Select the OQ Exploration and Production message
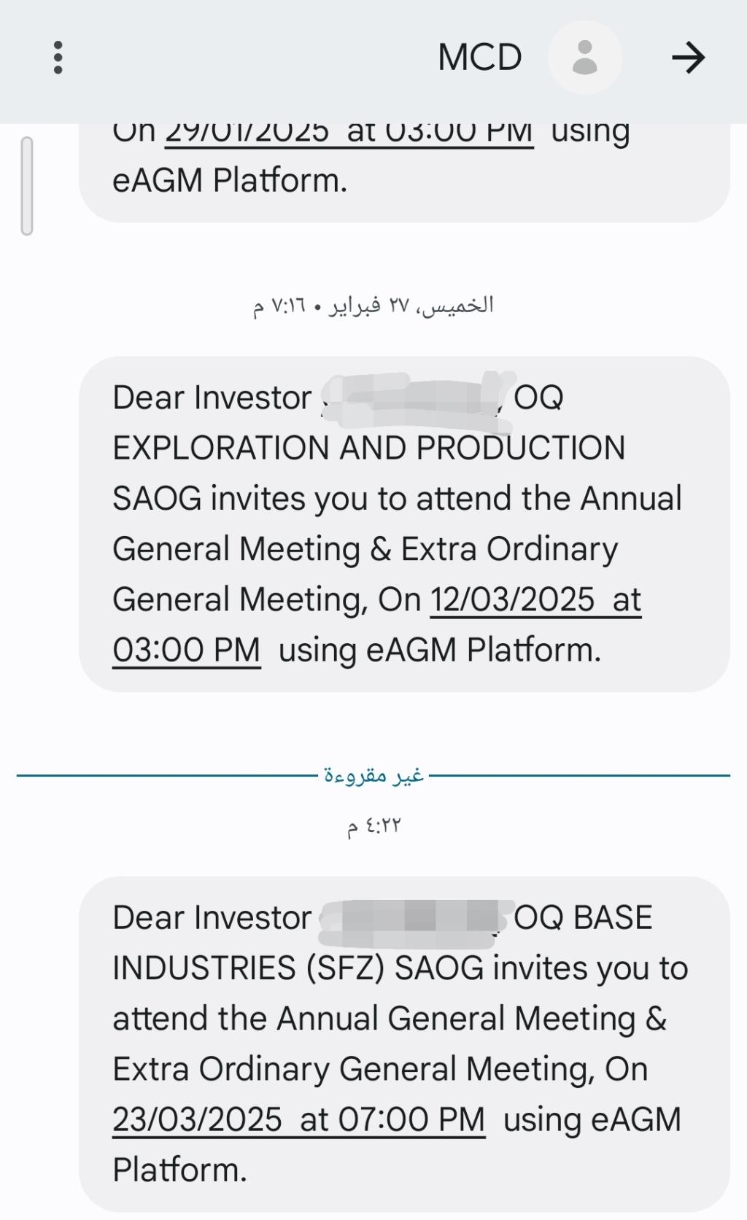747x1220 pixels. pos(404,524)
